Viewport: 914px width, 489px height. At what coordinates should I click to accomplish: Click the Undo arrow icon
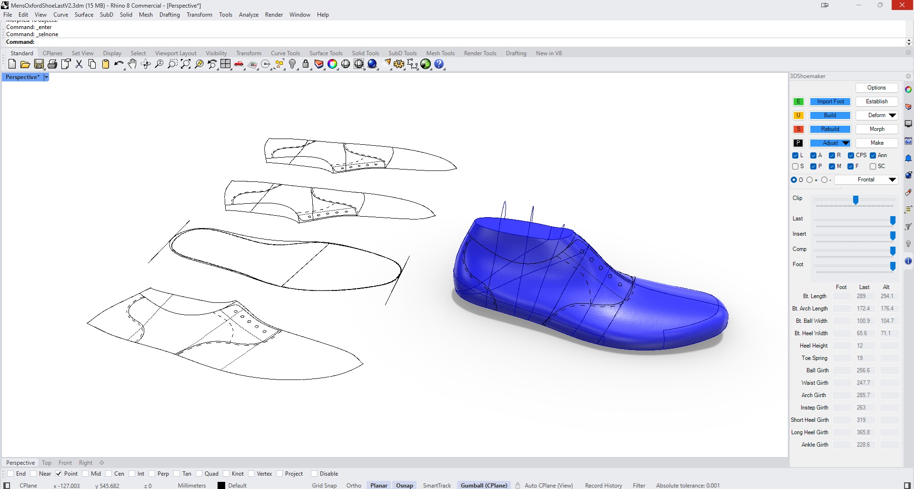118,64
